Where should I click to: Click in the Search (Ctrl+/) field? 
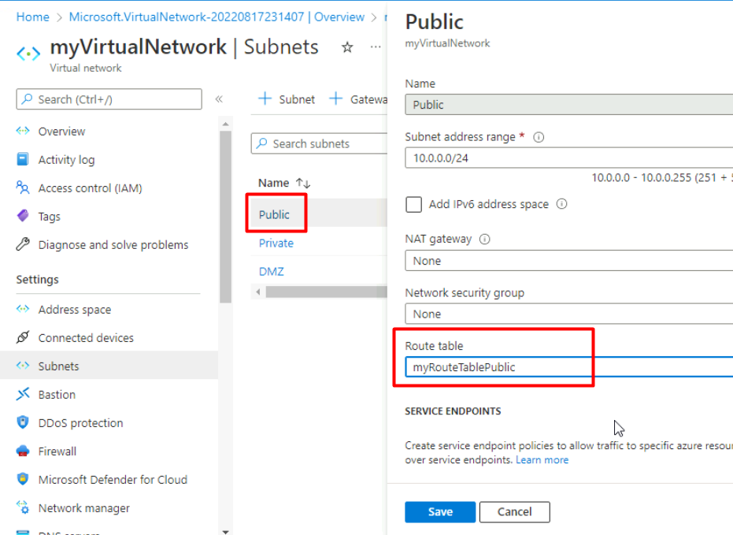(109, 99)
